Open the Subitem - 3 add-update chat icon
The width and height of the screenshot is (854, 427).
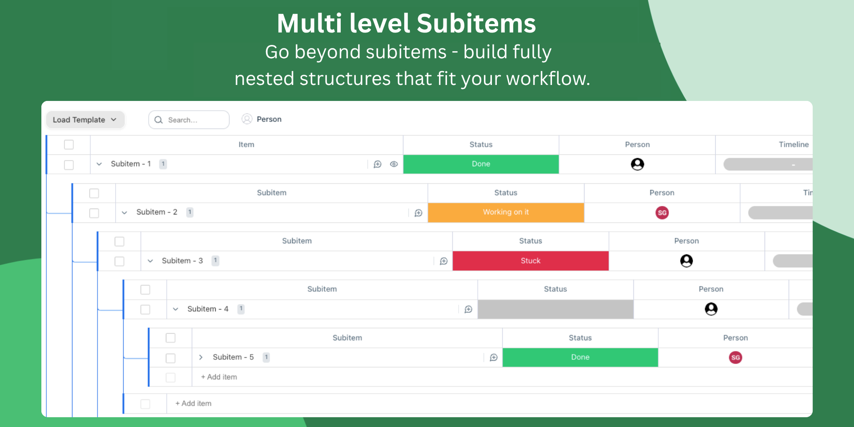443,261
